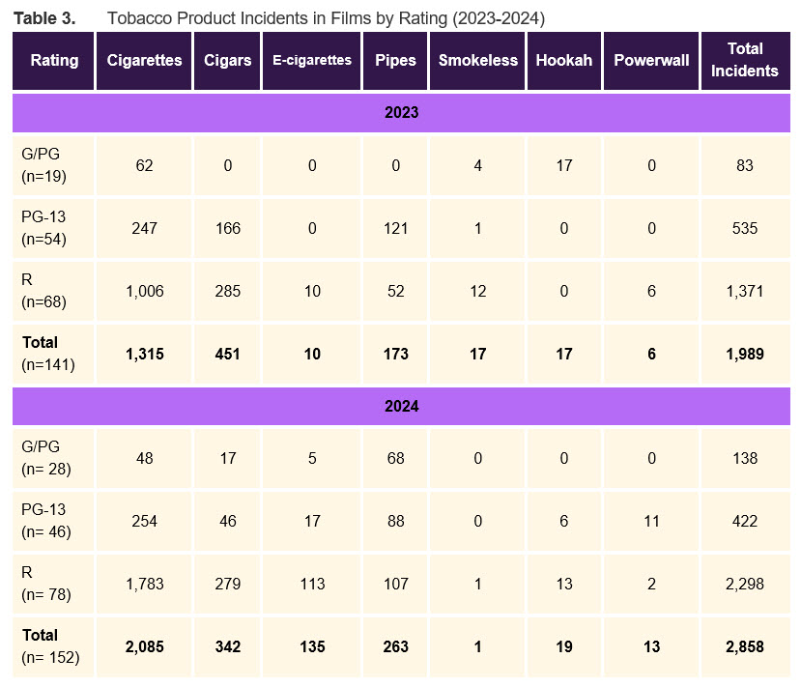Click the R (n= 78) row label

tap(47, 584)
